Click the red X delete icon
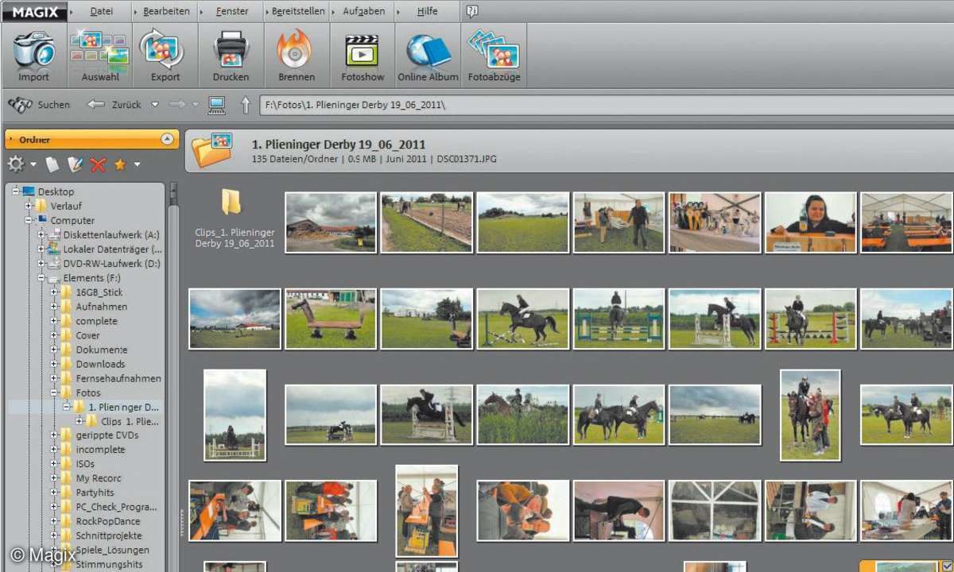The image size is (954, 572). (x=98, y=164)
